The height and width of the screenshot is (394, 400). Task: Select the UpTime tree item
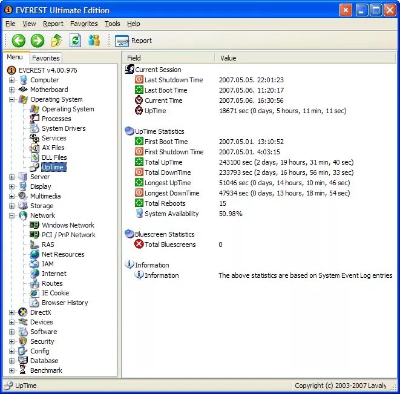(x=52, y=167)
